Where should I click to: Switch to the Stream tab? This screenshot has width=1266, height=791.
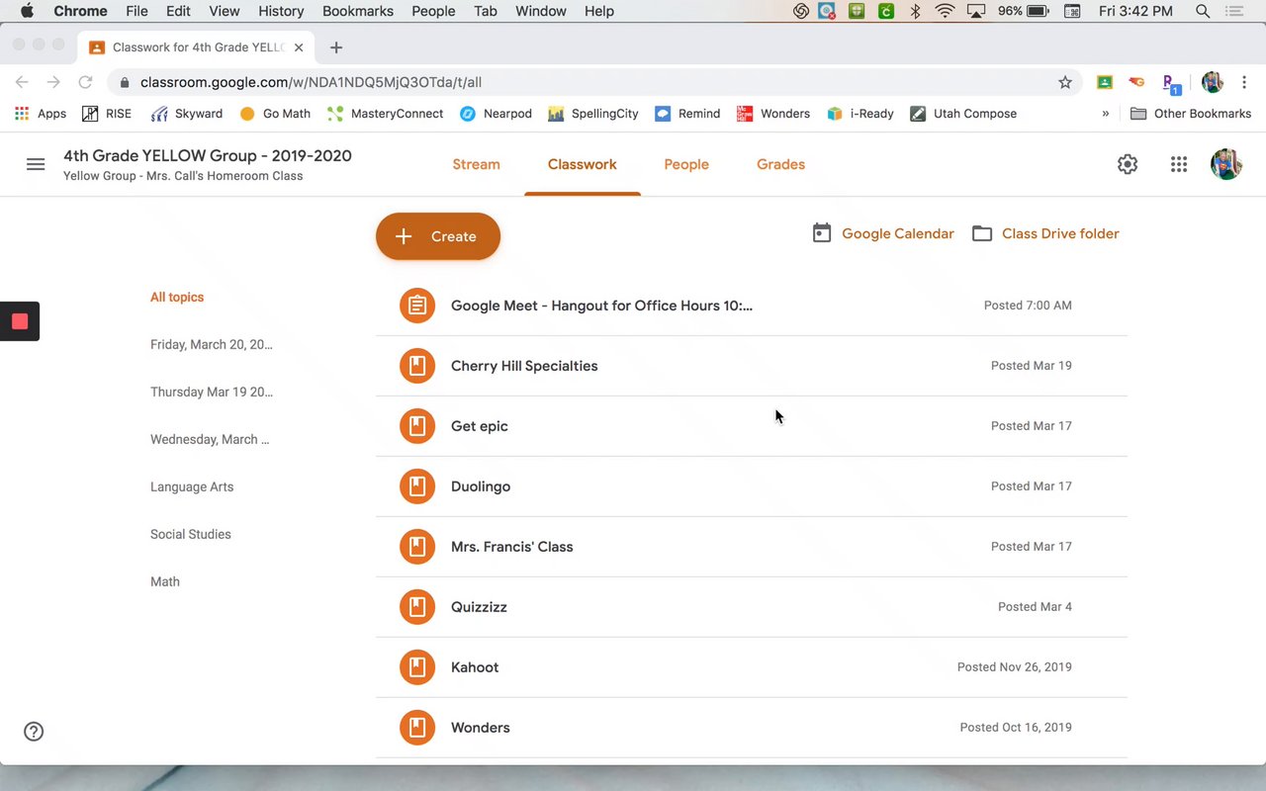(x=476, y=164)
